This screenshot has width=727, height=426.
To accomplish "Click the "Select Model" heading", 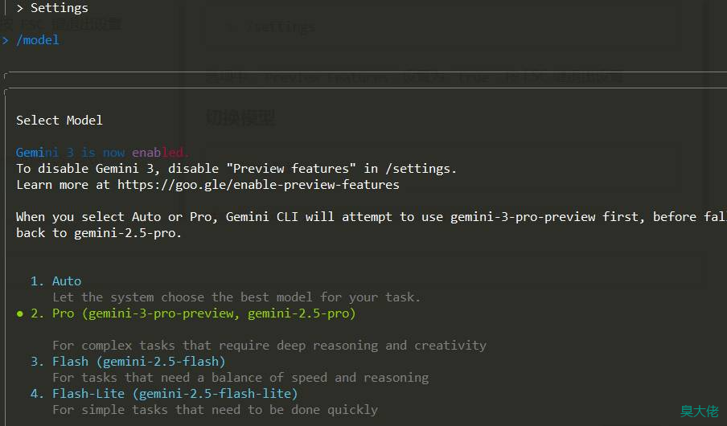I will pyautogui.click(x=60, y=121).
